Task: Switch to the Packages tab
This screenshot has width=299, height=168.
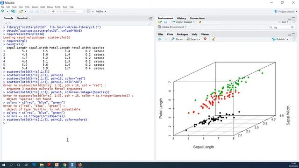Action: click(182, 34)
